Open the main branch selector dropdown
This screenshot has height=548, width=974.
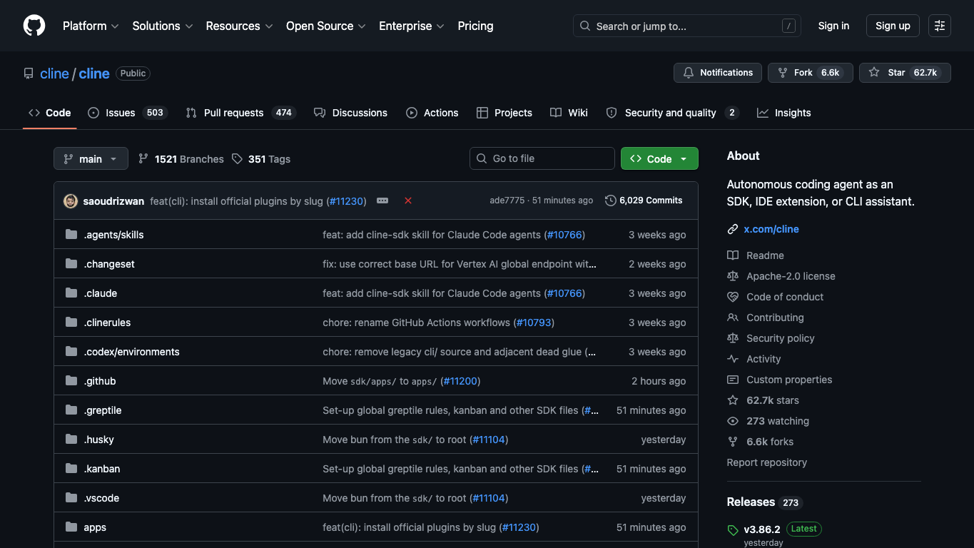click(91, 158)
